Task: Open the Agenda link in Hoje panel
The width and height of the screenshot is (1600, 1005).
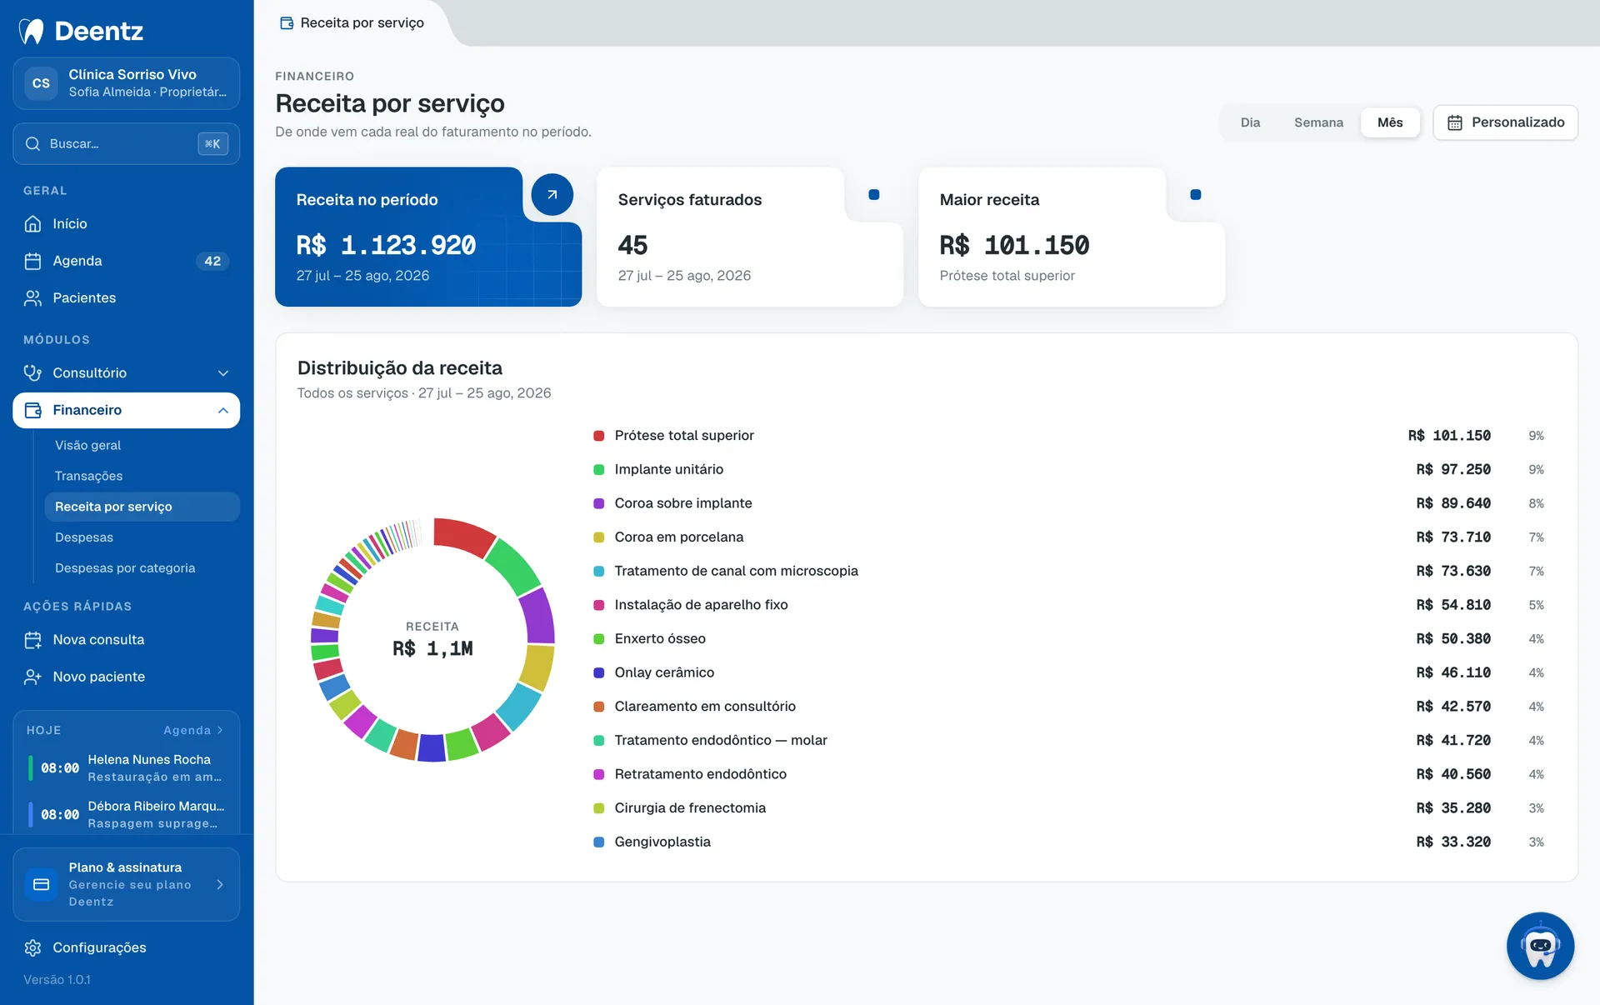Action: tap(192, 730)
